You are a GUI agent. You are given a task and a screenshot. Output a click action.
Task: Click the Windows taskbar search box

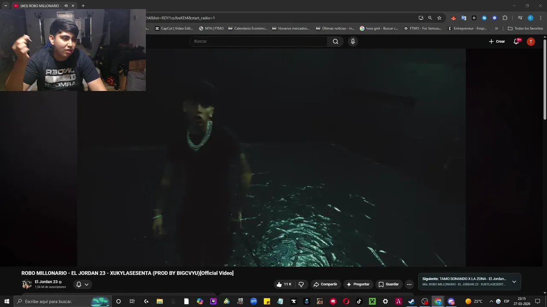pyautogui.click(x=62, y=301)
